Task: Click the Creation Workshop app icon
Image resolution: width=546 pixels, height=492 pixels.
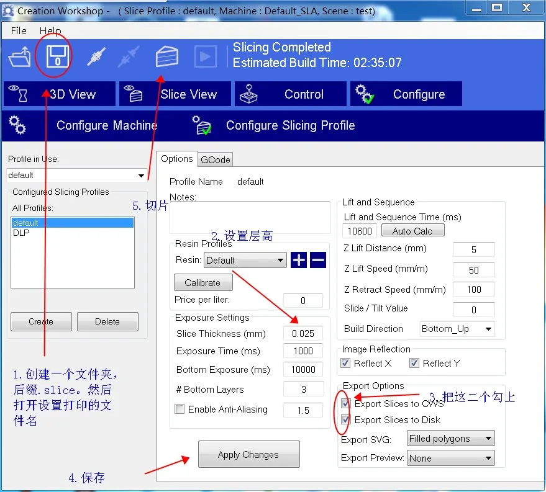Action: tap(7, 11)
